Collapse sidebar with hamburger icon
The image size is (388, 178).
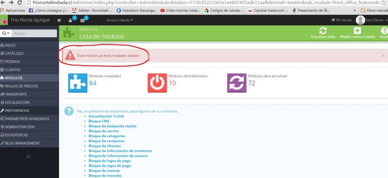coord(28,157)
